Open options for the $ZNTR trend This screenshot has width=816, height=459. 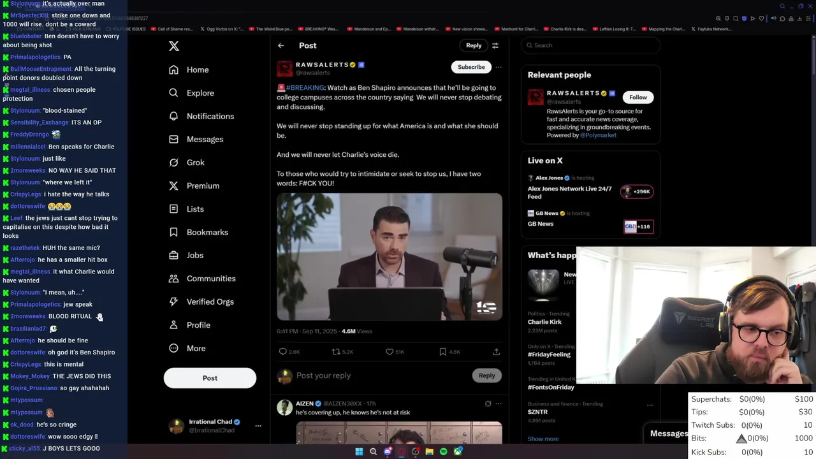click(650, 405)
